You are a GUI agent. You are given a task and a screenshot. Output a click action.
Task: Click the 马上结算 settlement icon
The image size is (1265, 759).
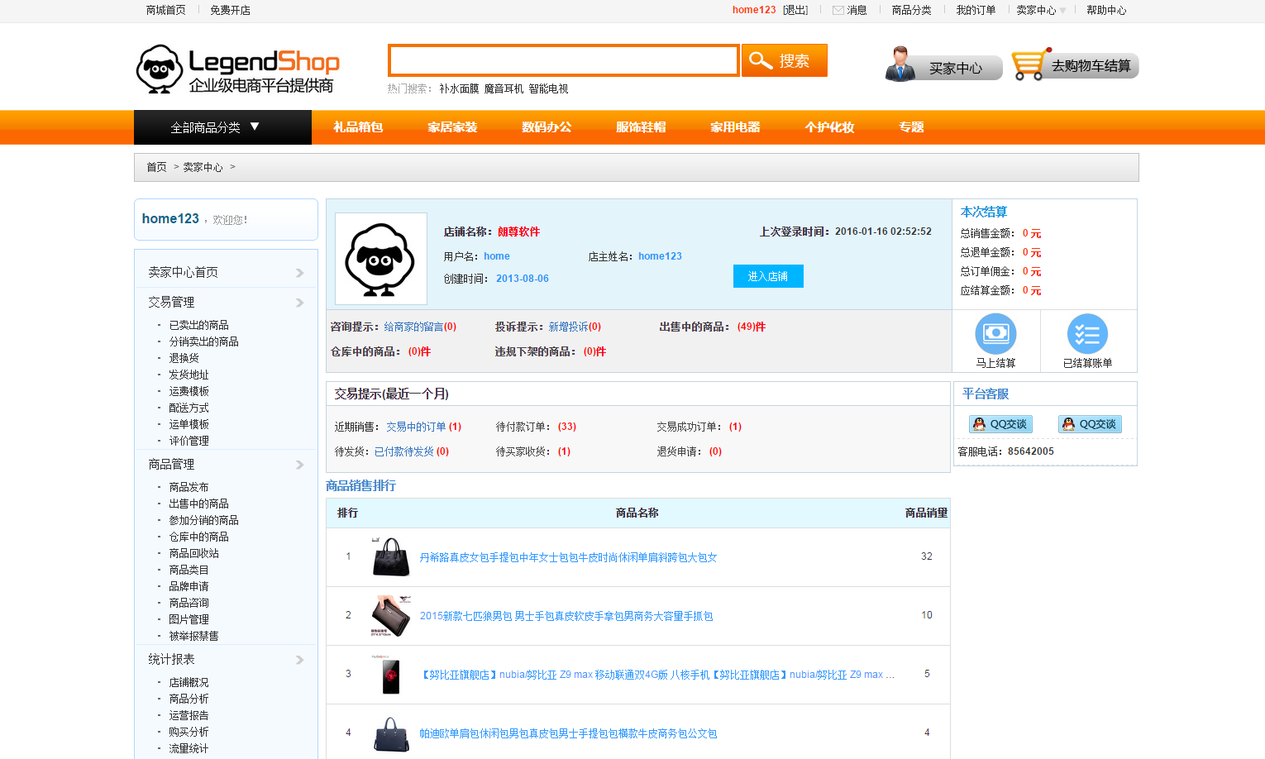[x=995, y=334]
